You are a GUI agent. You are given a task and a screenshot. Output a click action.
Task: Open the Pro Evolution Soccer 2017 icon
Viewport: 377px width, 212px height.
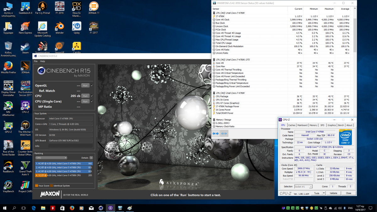pyautogui.click(x=25, y=89)
